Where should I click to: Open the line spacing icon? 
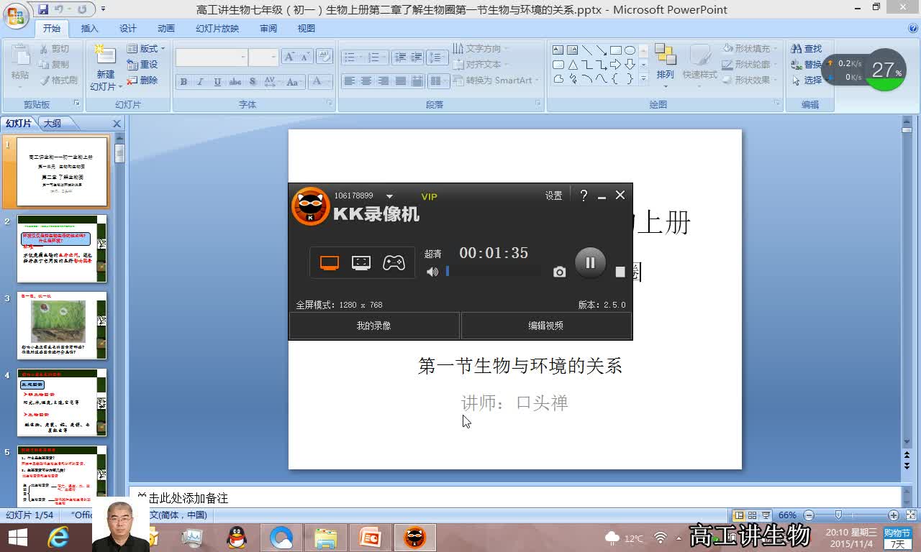pyautogui.click(x=437, y=57)
